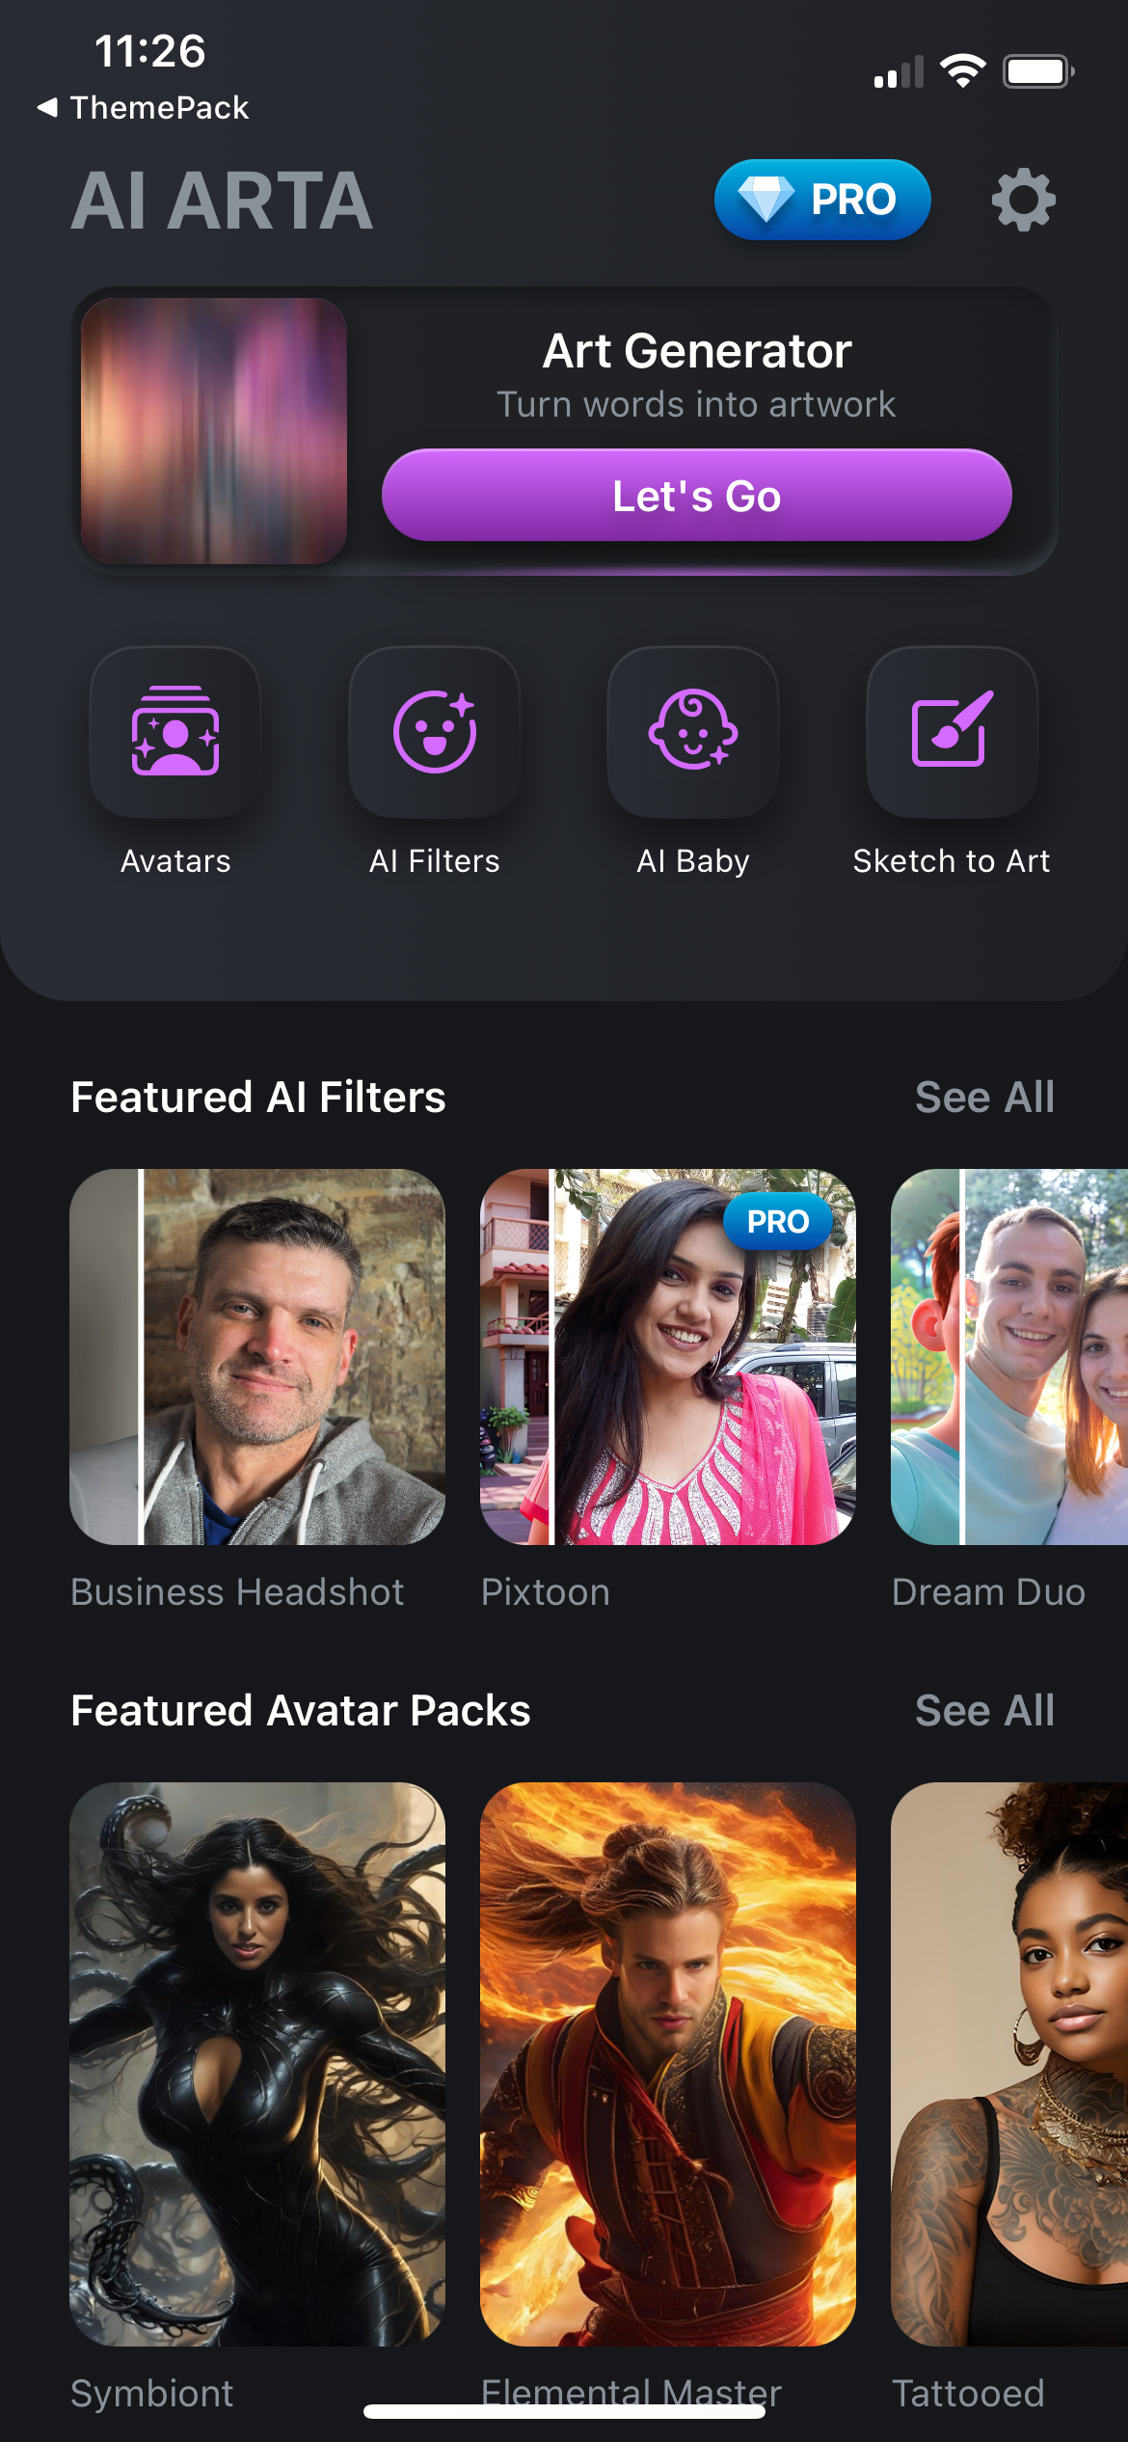
Task: Tap the PRO badge on Pixtoon filter
Action: click(x=778, y=1221)
